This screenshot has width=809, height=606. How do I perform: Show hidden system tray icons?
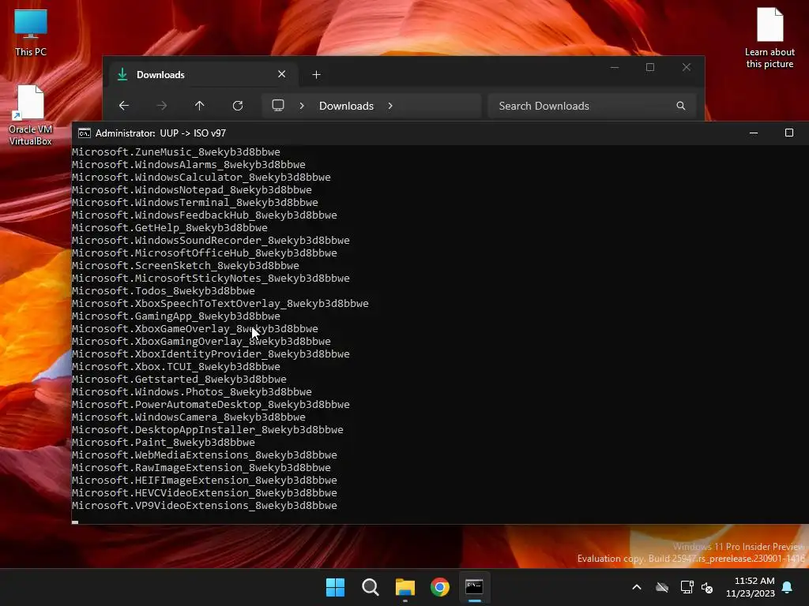click(x=637, y=587)
